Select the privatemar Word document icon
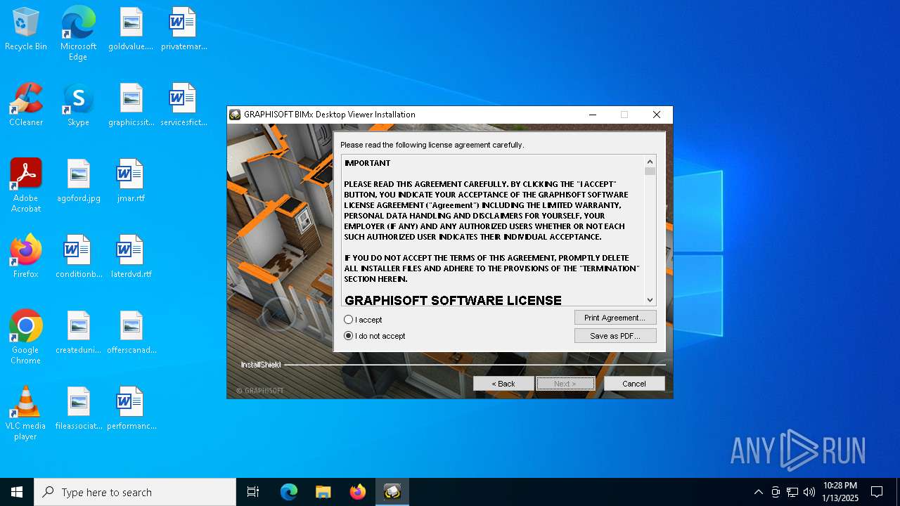Screen dimensions: 900x506 (x=184, y=30)
